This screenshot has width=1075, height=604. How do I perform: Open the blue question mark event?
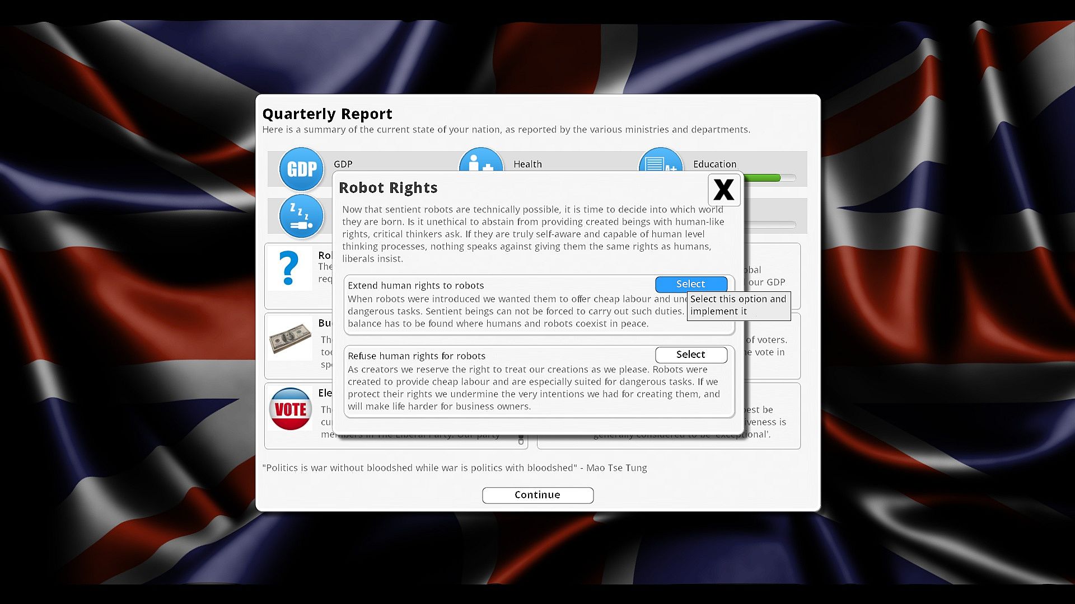(289, 268)
